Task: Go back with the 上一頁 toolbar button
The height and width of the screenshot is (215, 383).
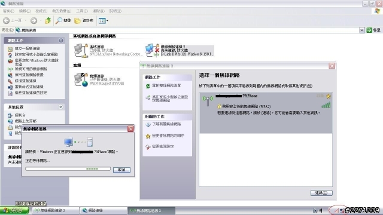Action: 12,21
